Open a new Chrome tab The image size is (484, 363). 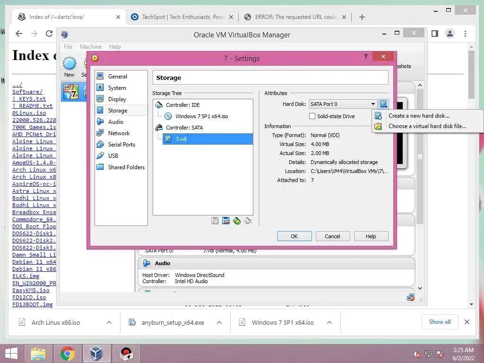tap(362, 17)
